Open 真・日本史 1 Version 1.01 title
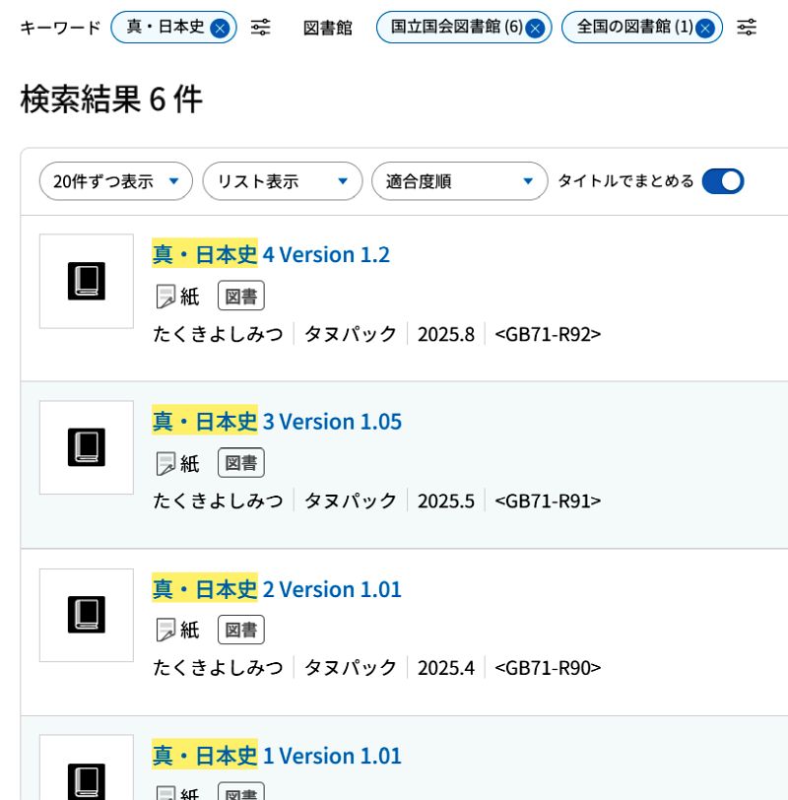 (x=277, y=756)
